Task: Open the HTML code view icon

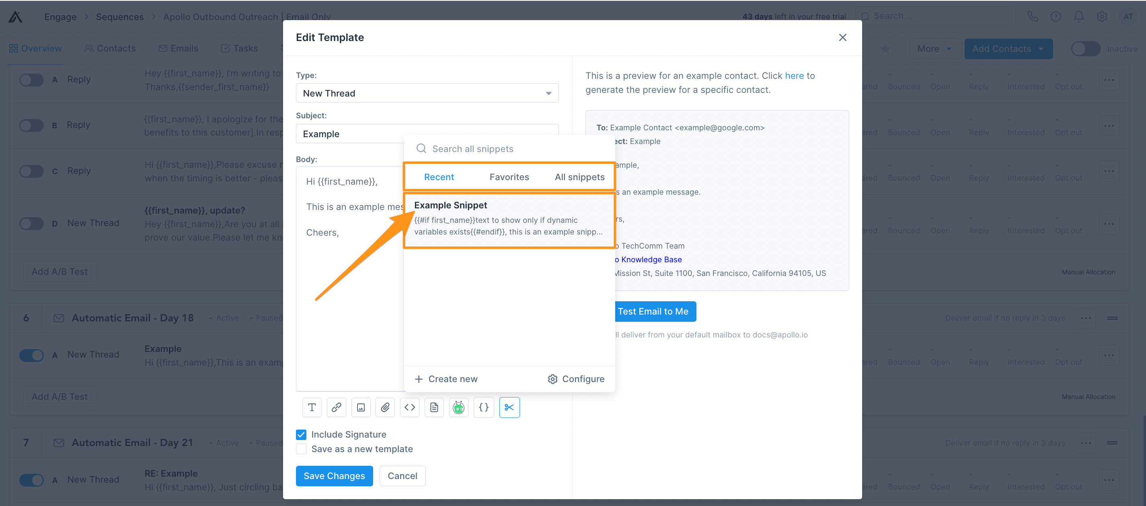Action: [410, 407]
